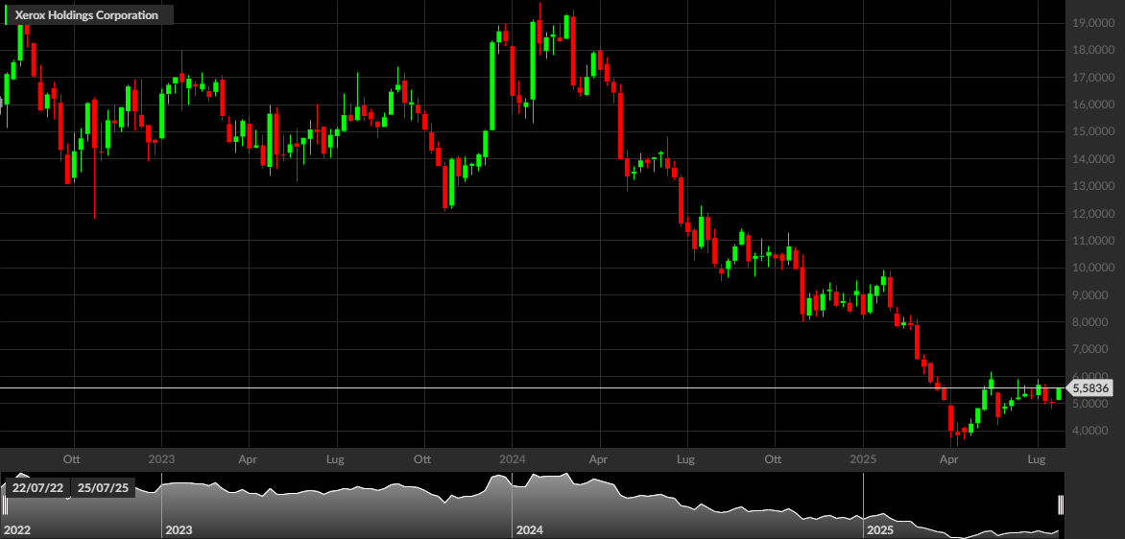Jump to 2025 in the navigator overview strip
The image size is (1125, 539).
(879, 530)
